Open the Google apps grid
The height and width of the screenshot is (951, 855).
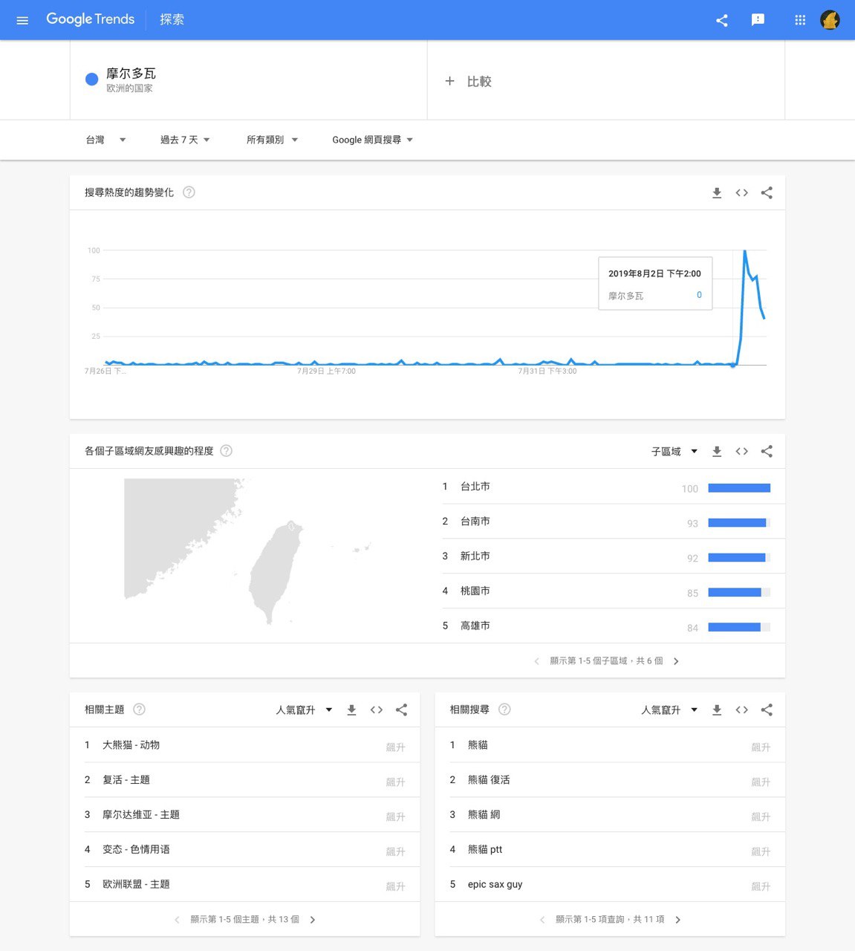tap(800, 20)
